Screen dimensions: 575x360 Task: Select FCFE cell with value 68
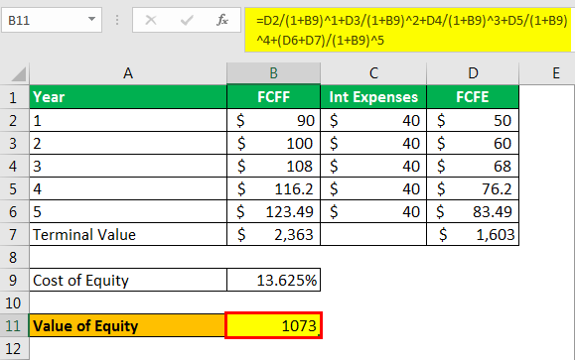coord(473,166)
